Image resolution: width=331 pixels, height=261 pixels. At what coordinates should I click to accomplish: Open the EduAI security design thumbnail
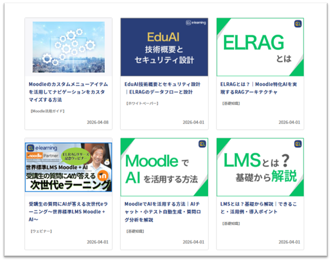tap(164, 47)
